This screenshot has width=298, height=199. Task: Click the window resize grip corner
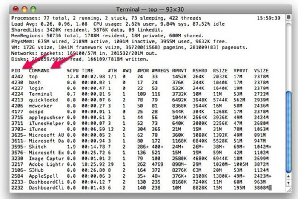point(289,190)
